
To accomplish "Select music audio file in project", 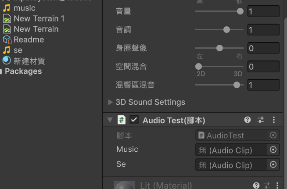I will (24, 8).
